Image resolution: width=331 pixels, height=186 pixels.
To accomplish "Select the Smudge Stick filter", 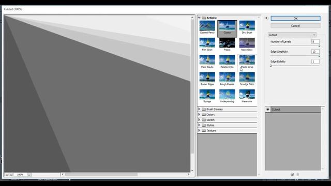I will pyautogui.click(x=247, y=79).
